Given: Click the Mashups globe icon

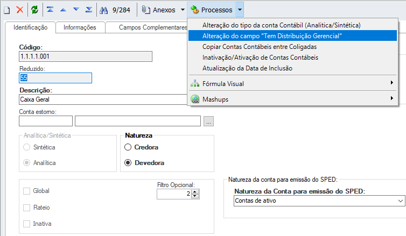Looking at the screenshot, I should click(195, 99).
